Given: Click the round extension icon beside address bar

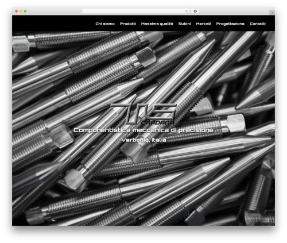Looking at the screenshot, I should point(195,11).
